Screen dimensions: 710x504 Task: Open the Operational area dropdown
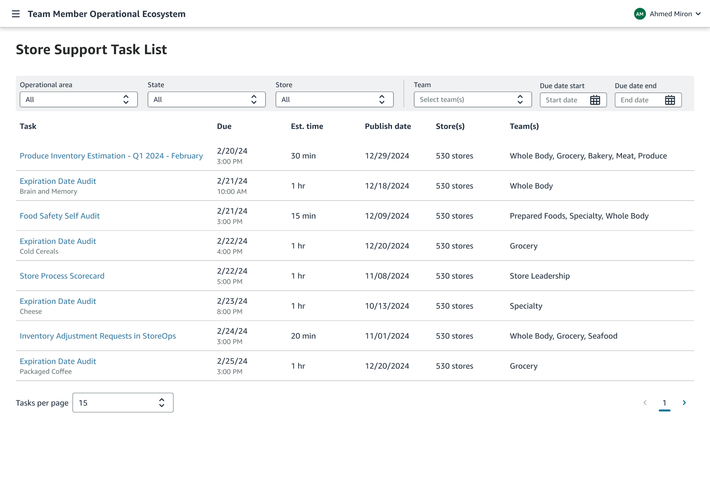pyautogui.click(x=79, y=100)
